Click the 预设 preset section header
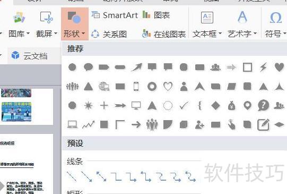Screen dimensions: 287x194 75,143
